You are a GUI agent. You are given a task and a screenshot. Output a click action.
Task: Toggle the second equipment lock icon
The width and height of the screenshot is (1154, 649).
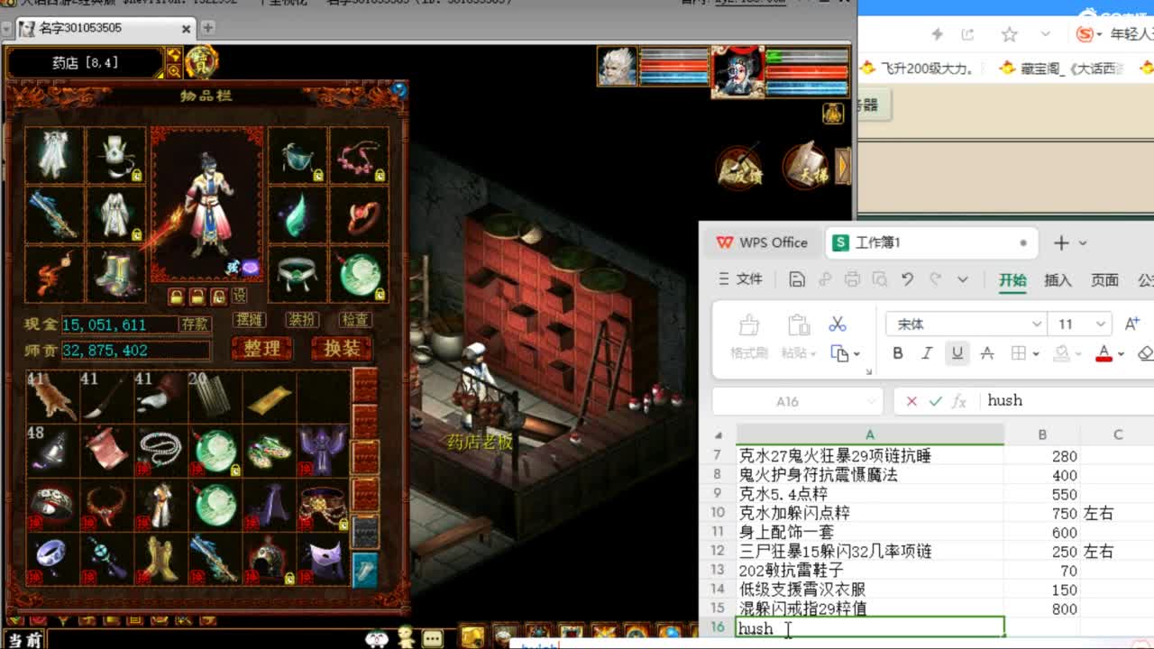point(197,297)
